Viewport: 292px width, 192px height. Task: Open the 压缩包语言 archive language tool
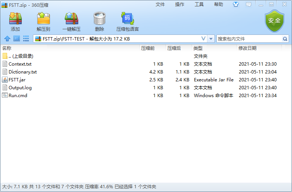click(x=128, y=19)
